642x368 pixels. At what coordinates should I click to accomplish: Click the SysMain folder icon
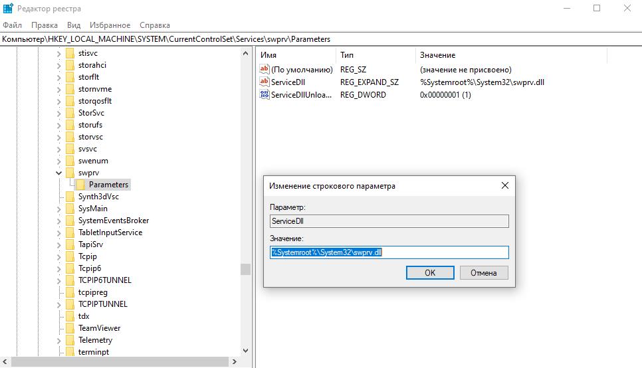click(70, 209)
